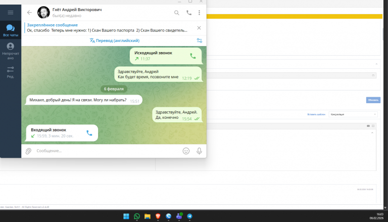
Task: Open the pinned message Закреплённое сообщение
Action: (x=107, y=28)
